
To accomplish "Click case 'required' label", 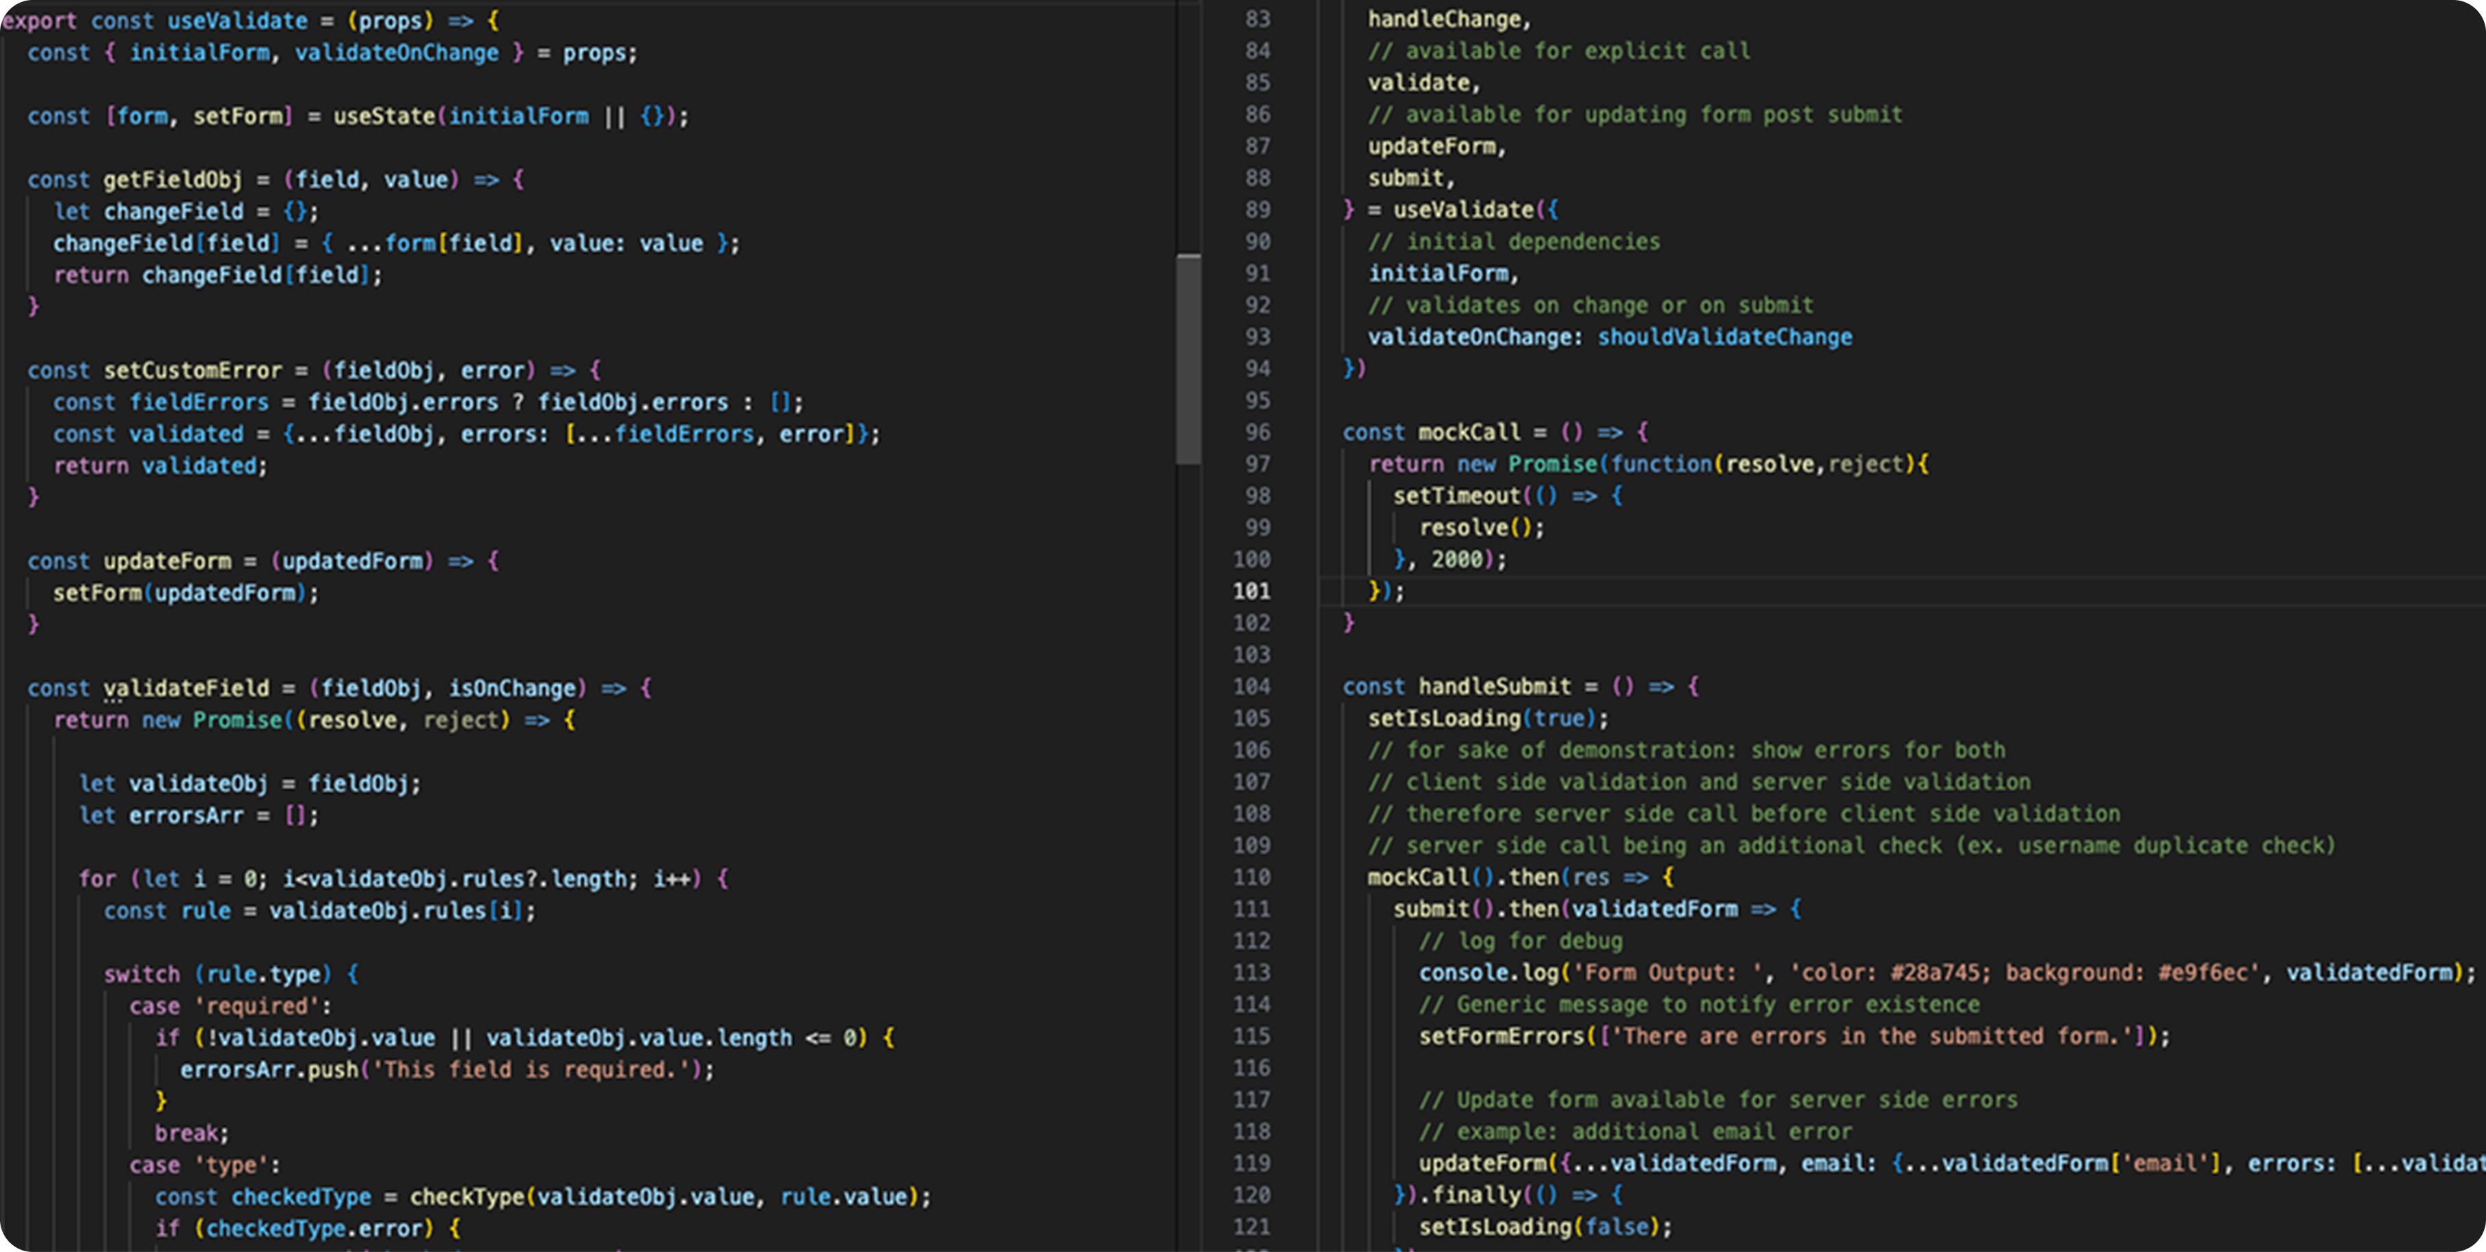I will click(x=230, y=1006).
